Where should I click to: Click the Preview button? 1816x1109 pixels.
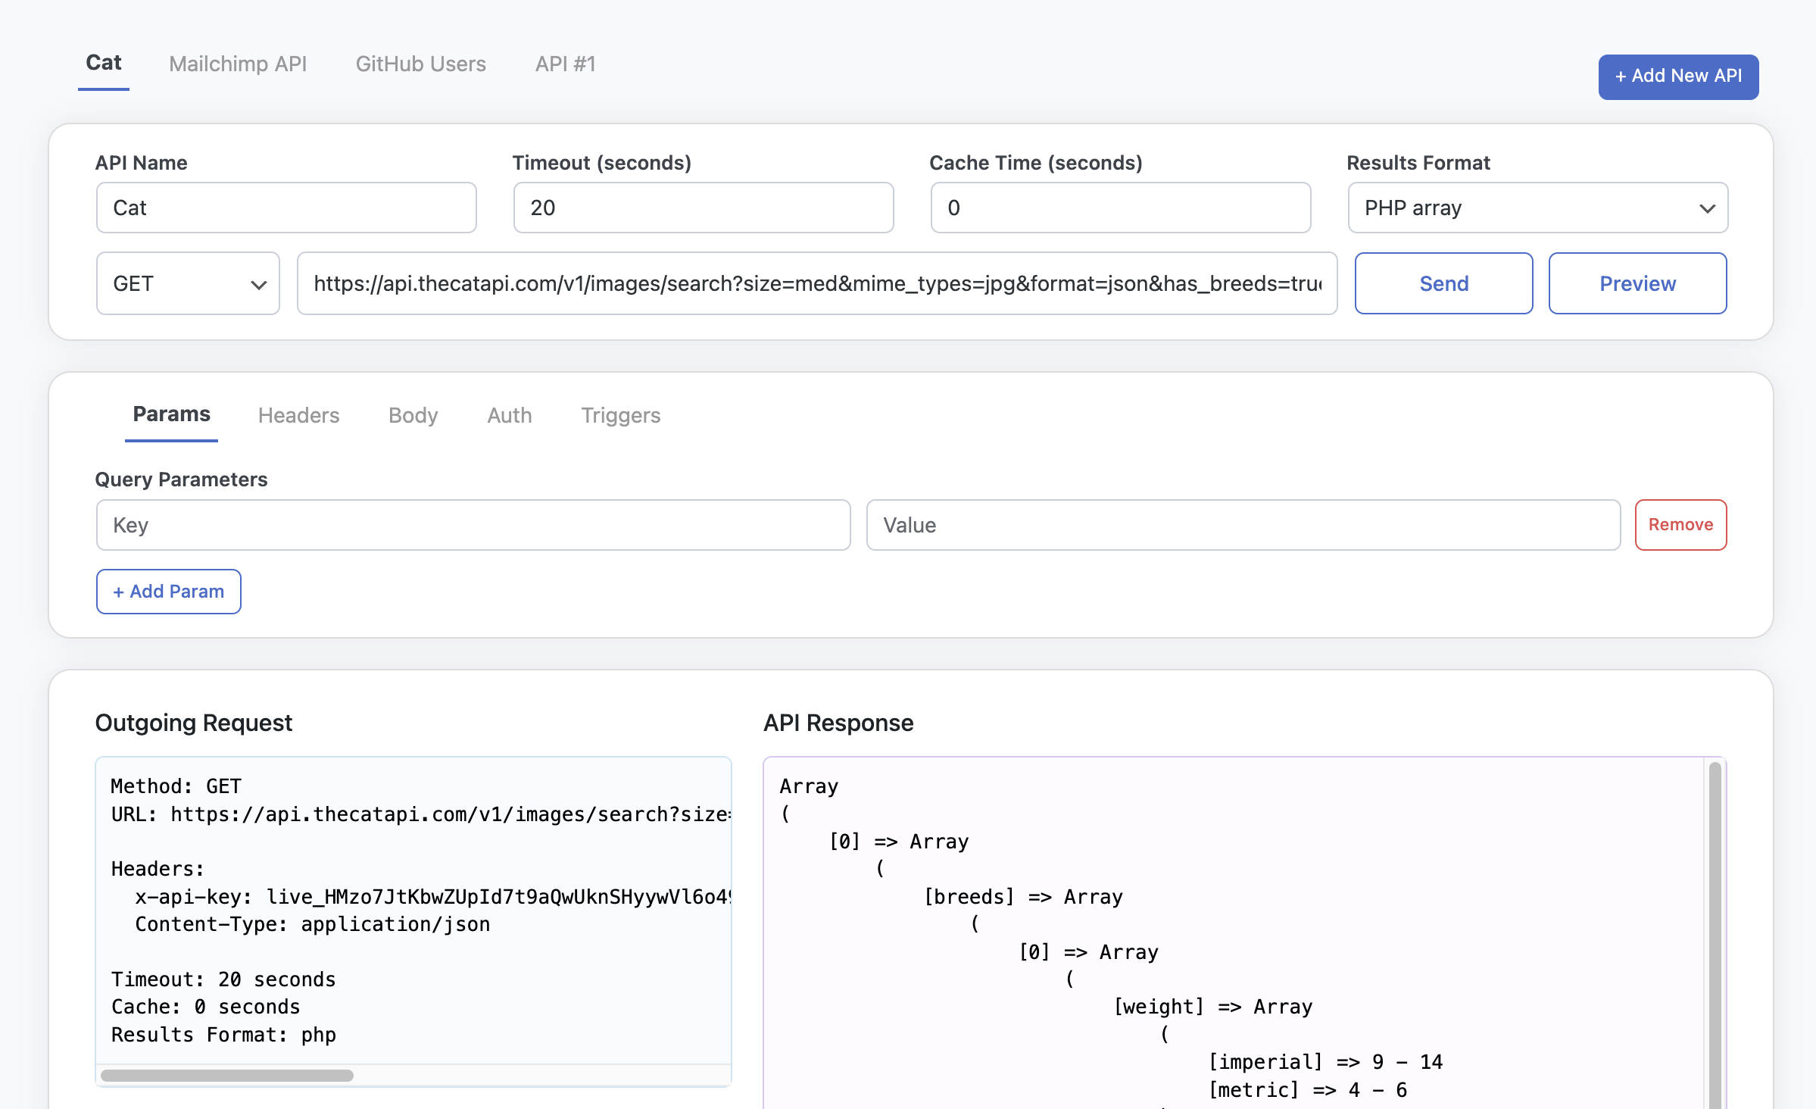point(1637,283)
